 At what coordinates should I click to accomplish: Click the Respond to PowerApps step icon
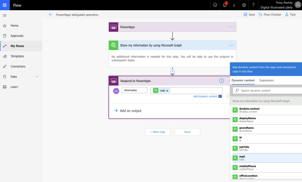pyautogui.click(x=113, y=81)
